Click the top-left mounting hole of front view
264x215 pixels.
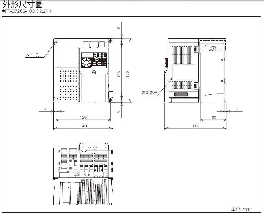pos(56,41)
